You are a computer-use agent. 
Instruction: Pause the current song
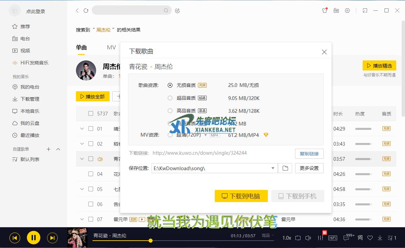pyautogui.click(x=34, y=238)
